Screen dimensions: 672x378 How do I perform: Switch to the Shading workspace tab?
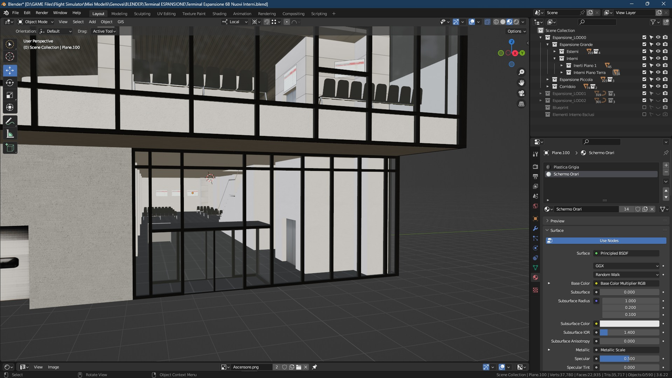click(219, 14)
